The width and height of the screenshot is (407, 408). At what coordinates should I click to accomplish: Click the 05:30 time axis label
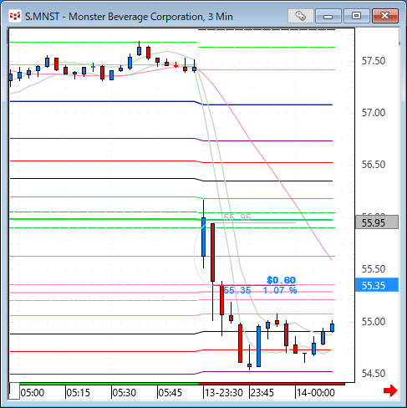pyautogui.click(x=125, y=393)
